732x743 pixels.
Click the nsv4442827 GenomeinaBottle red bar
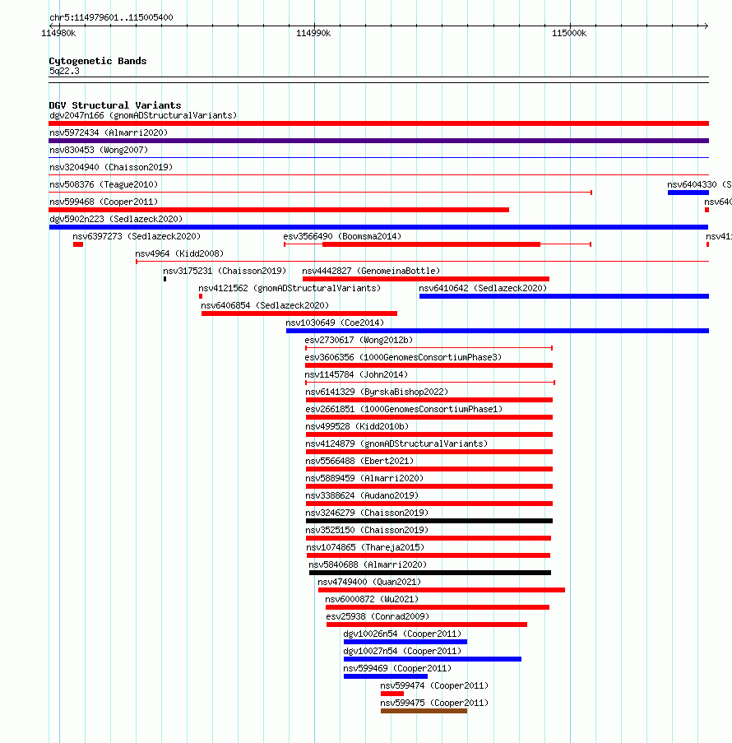click(426, 279)
